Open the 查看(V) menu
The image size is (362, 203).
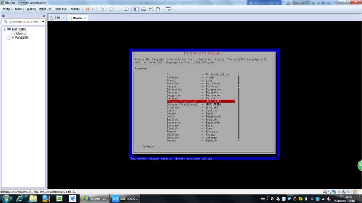click(x=31, y=9)
